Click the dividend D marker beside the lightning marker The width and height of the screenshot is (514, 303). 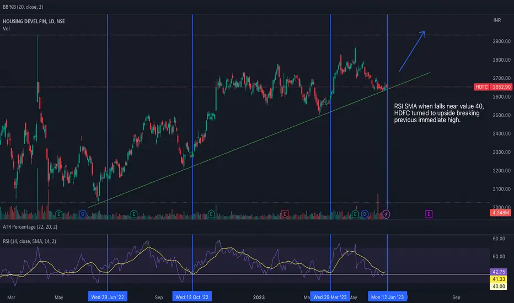(x=365, y=214)
